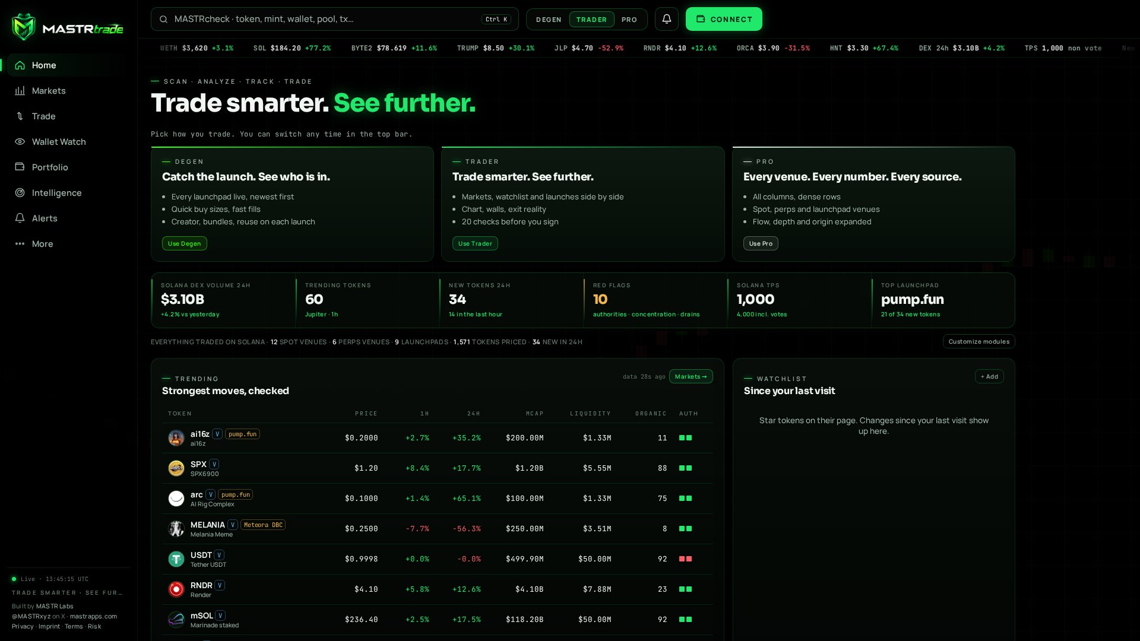Expand the More sidebar menu
Screen dimensions: 1140x641
pyautogui.click(x=69, y=244)
